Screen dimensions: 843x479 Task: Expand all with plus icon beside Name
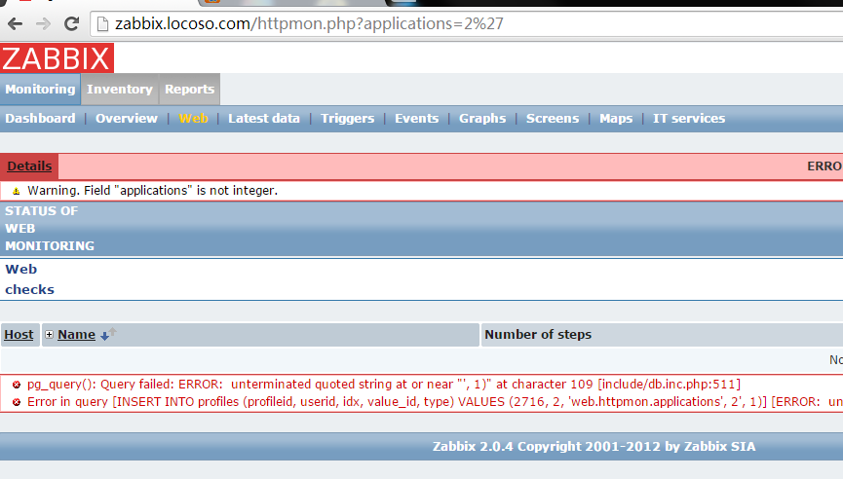pos(49,335)
